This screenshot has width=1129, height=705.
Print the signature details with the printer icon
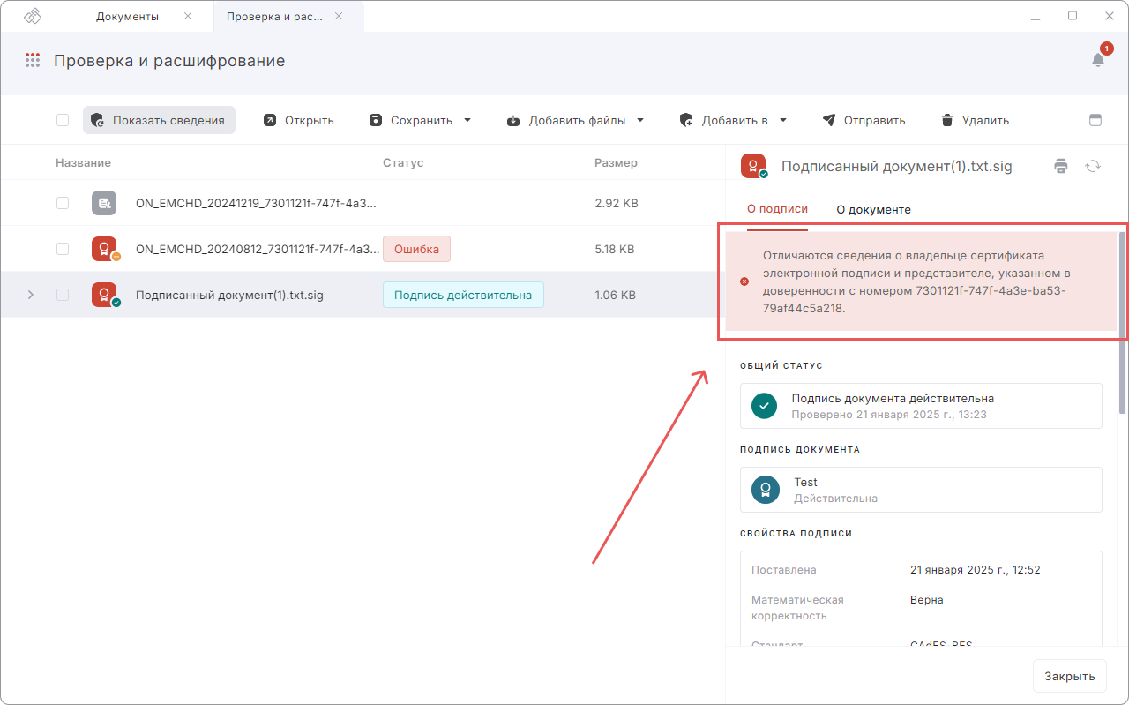pos(1061,166)
